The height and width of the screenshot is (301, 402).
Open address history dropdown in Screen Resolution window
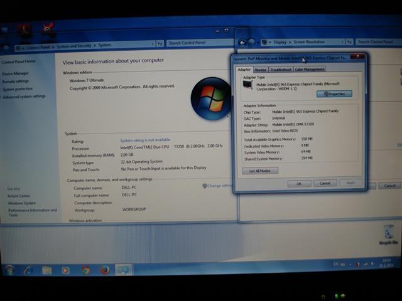coord(342,42)
